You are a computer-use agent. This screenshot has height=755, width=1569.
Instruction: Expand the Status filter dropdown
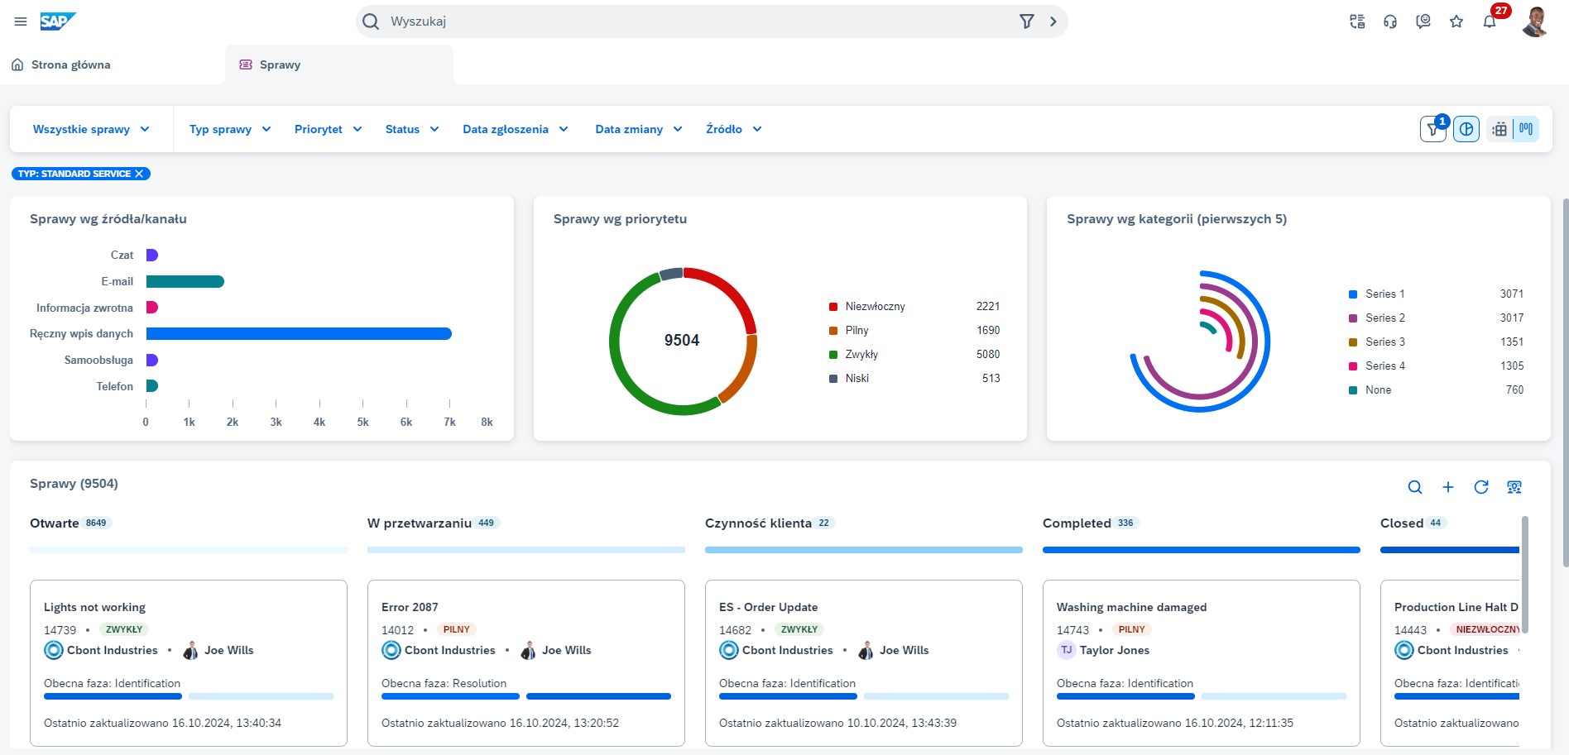pyautogui.click(x=411, y=129)
